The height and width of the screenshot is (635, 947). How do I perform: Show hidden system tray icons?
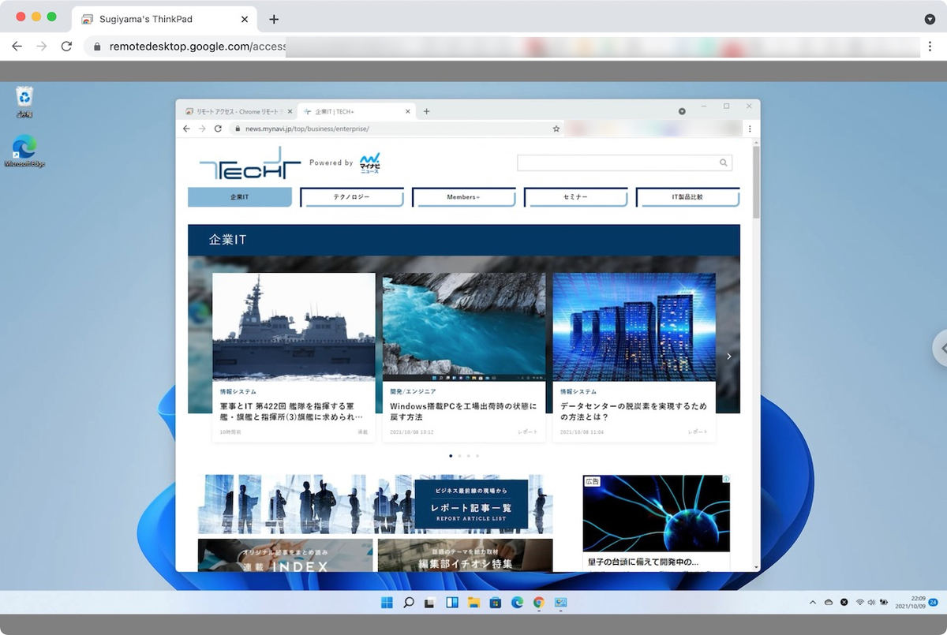(812, 603)
